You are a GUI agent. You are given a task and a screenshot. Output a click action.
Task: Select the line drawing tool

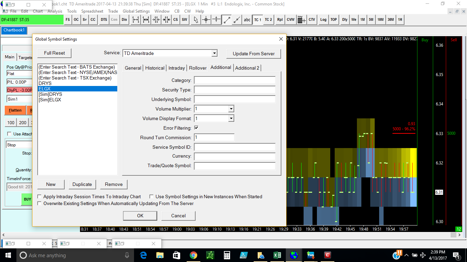click(x=227, y=20)
